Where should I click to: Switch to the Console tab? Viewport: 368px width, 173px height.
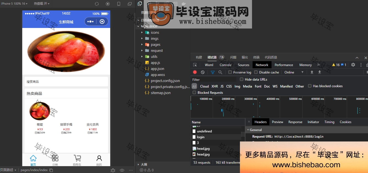click(225, 65)
